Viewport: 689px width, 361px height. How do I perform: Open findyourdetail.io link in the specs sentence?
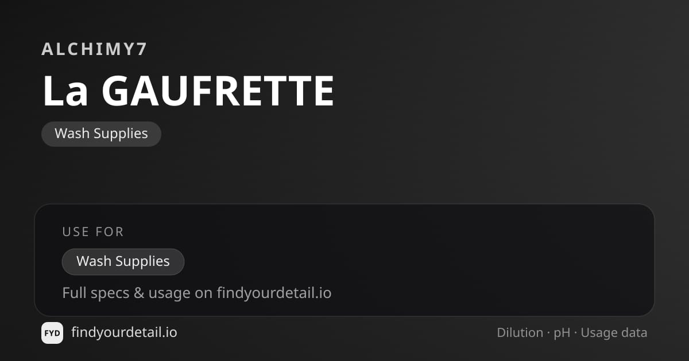coord(274,293)
